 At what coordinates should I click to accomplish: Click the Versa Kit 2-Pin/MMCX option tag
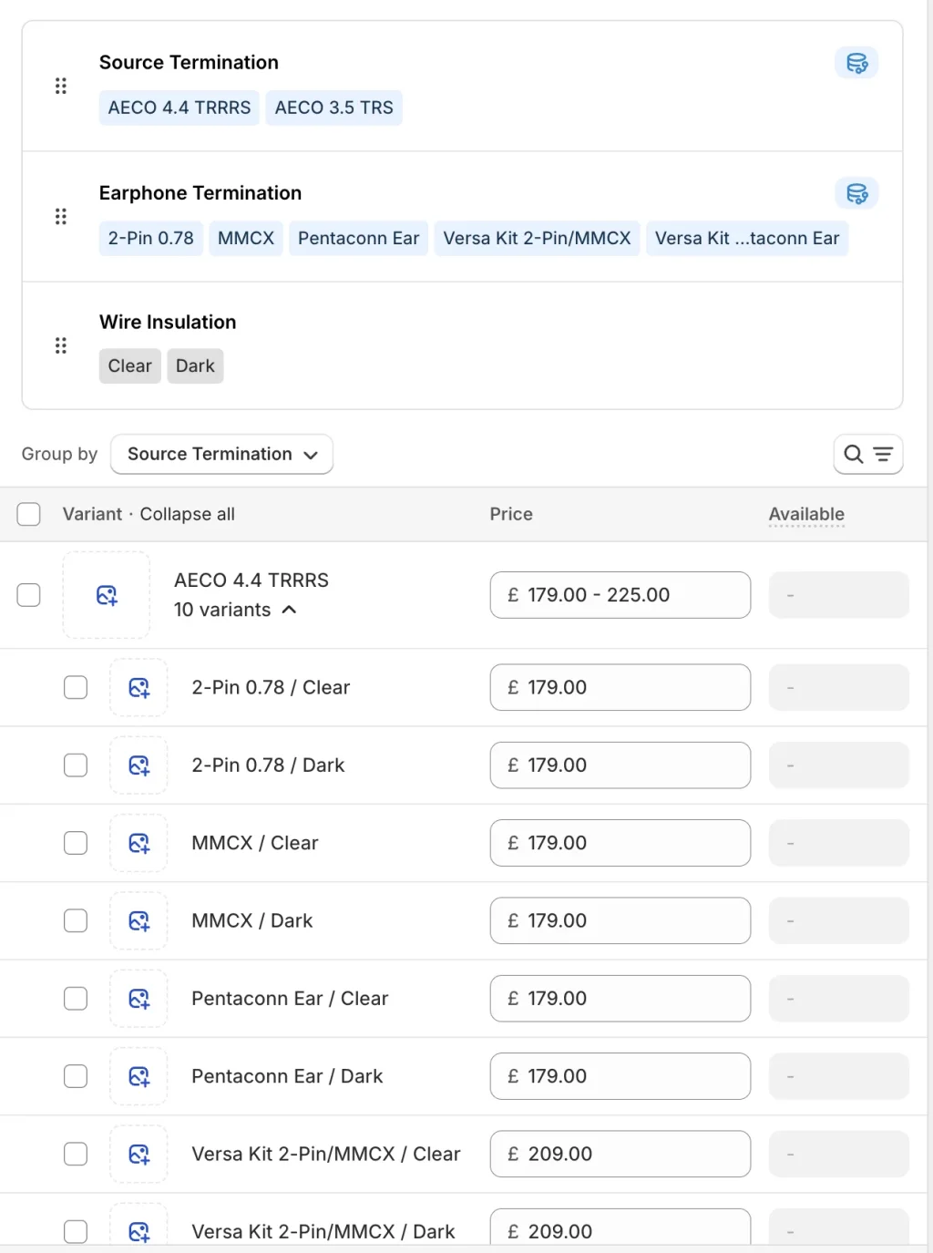coord(537,238)
